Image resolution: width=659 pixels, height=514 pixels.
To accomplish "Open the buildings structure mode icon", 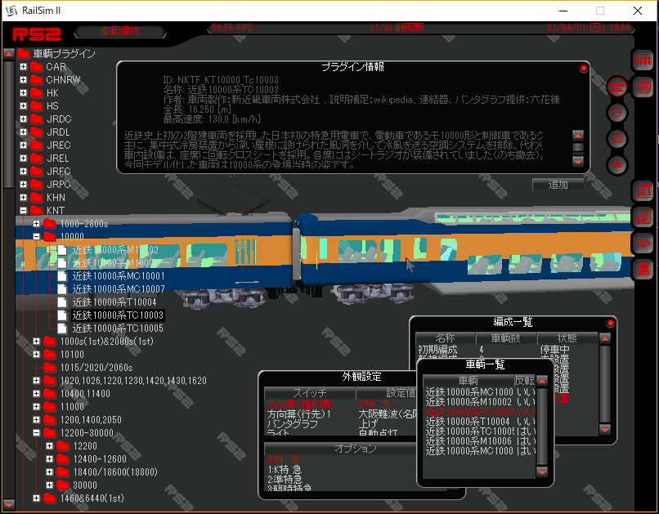I will [643, 217].
